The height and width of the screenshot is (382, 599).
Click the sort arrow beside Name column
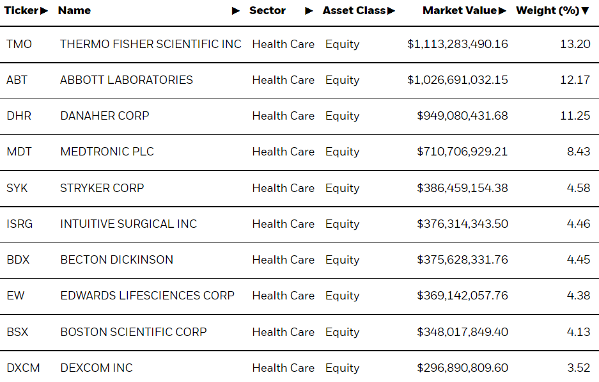[x=237, y=10]
